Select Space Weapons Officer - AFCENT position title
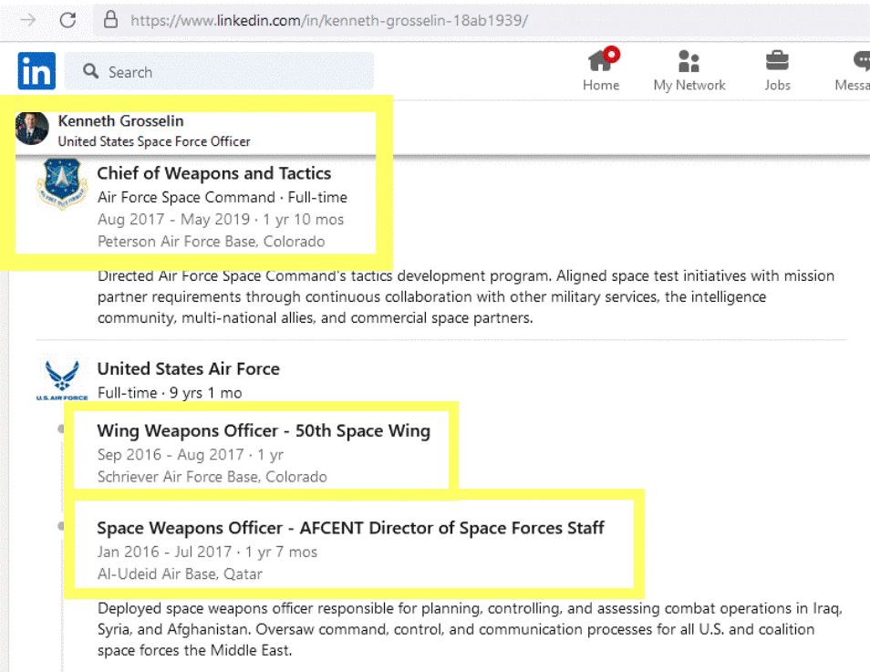Screen dimensions: 870x672 351,528
